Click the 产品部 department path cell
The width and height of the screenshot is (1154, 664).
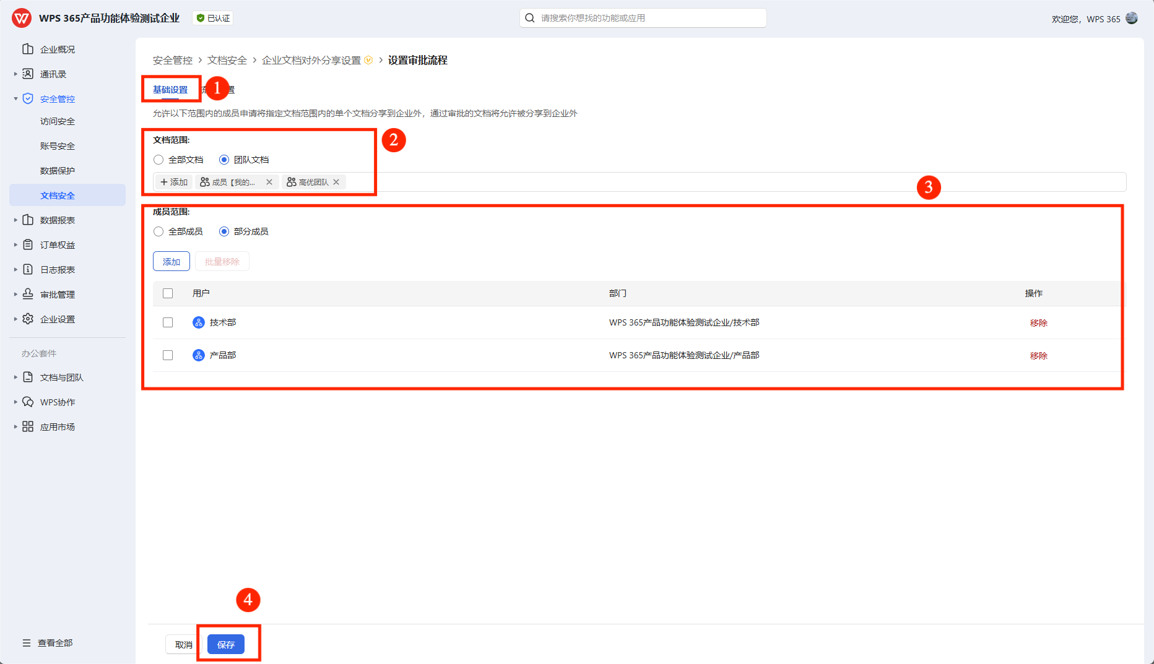[684, 355]
